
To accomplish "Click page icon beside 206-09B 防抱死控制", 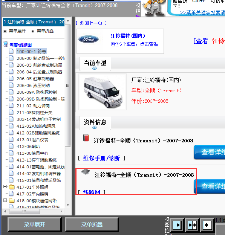I will pyautogui.click(x=11, y=99).
